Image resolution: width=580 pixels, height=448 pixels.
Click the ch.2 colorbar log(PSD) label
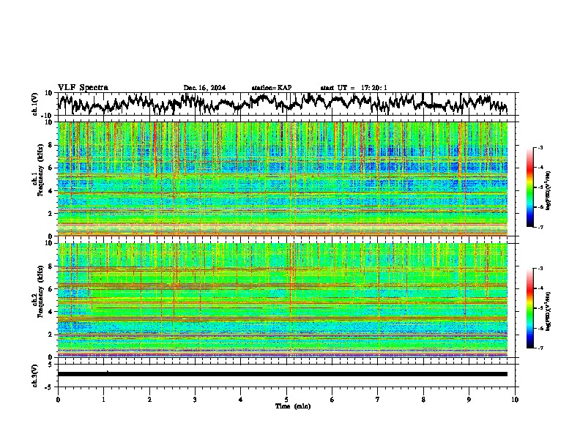click(549, 311)
